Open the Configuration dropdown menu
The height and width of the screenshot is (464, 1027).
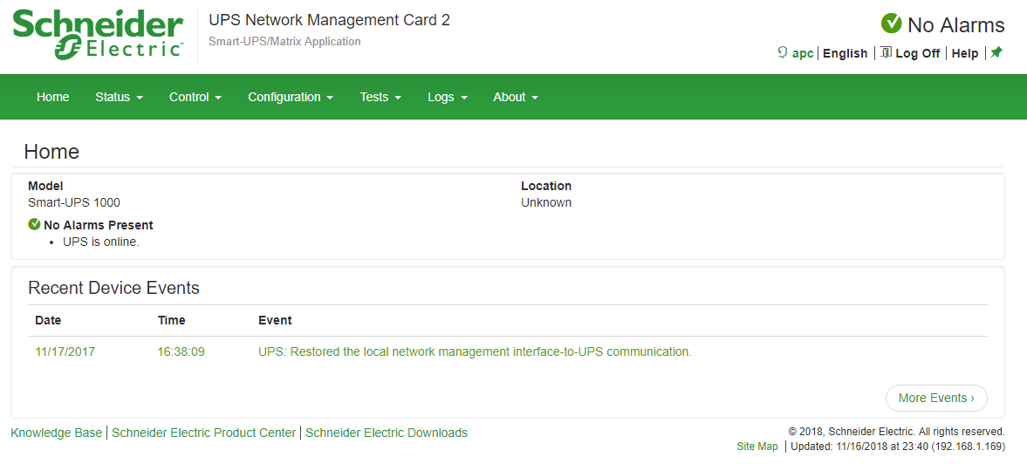click(x=291, y=97)
